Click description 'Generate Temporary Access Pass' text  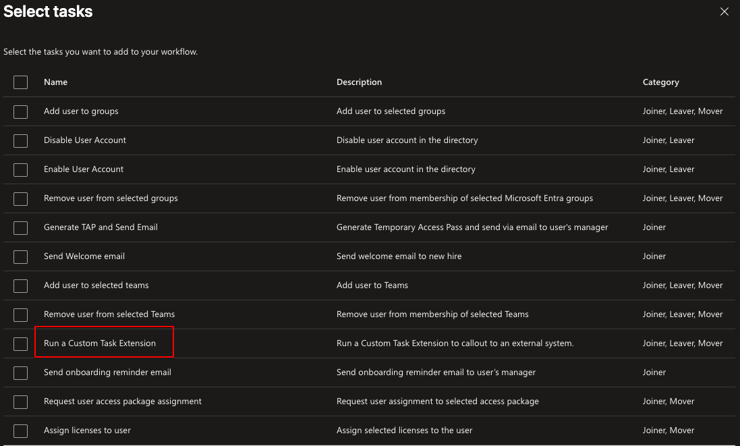pos(472,227)
